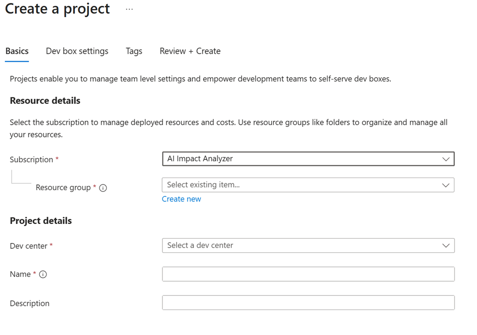Click inside the Name input field
Screen dimensions: 477x335
pyautogui.click(x=308, y=274)
